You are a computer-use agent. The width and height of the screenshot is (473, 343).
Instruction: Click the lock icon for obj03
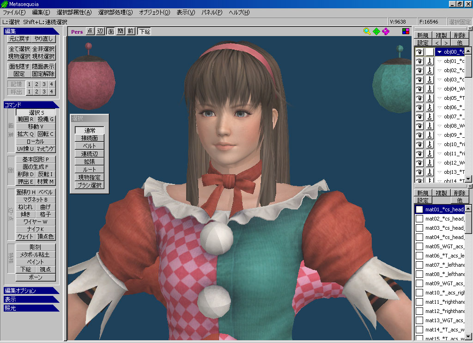pyautogui.click(x=430, y=80)
